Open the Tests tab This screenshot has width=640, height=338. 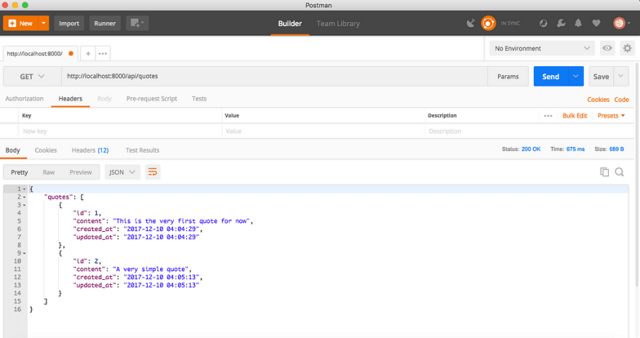[x=199, y=99]
